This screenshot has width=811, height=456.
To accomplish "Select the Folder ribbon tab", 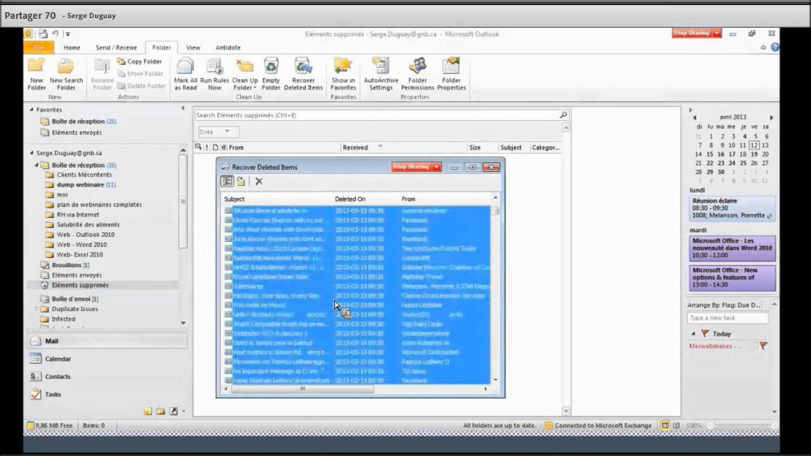I will 162,47.
